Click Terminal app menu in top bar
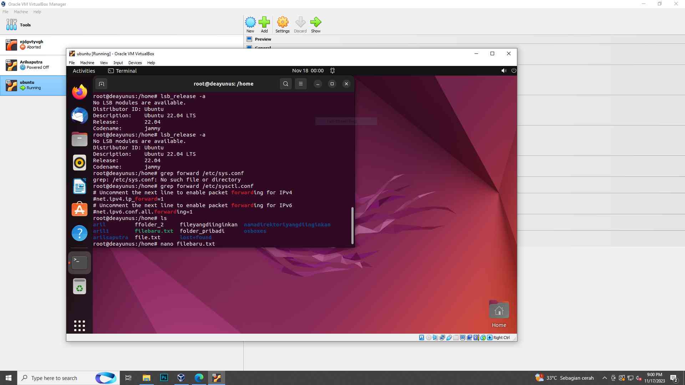Image resolution: width=685 pixels, height=385 pixels. click(122, 71)
